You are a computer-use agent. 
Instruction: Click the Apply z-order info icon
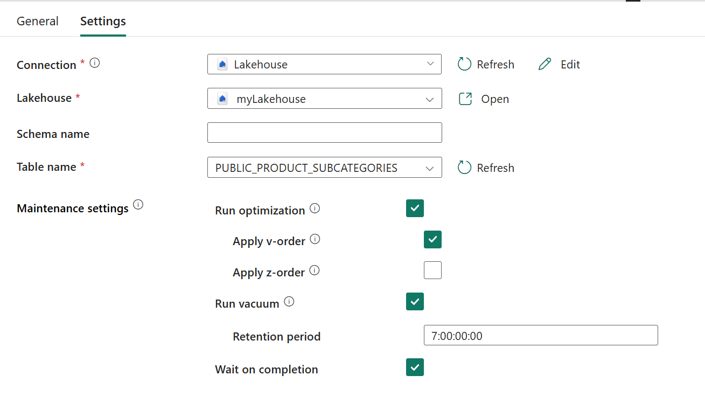pyautogui.click(x=315, y=270)
